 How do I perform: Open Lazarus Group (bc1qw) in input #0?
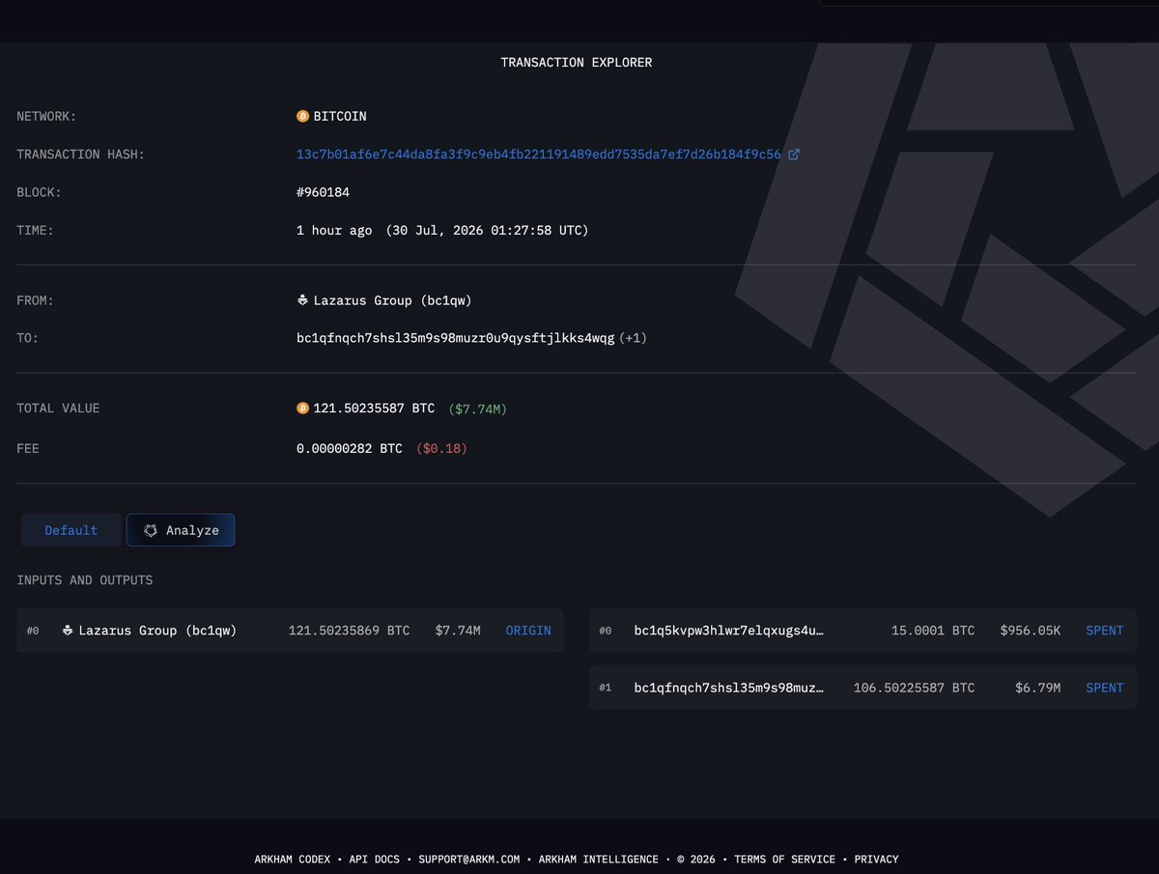[x=157, y=631]
